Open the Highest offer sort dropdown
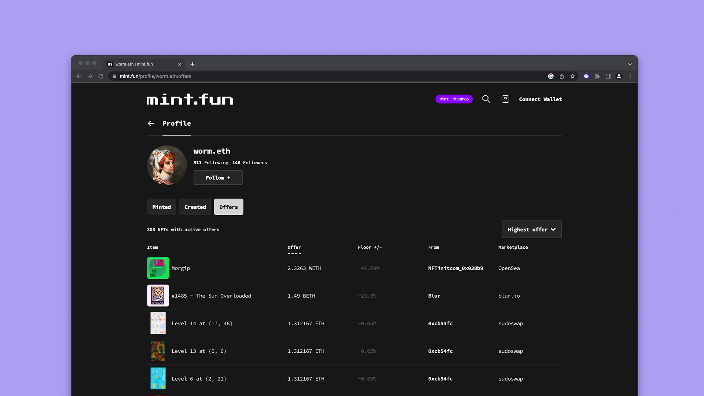704x396 pixels. tap(531, 229)
